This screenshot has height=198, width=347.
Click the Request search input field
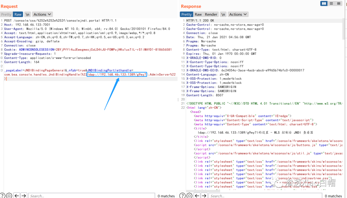[x=92, y=196]
